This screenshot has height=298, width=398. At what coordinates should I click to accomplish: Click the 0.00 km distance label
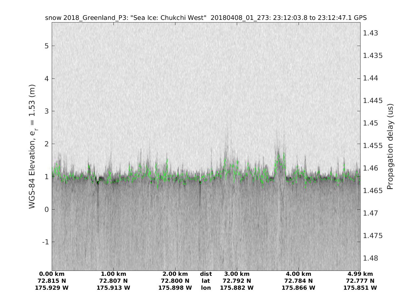click(52, 274)
